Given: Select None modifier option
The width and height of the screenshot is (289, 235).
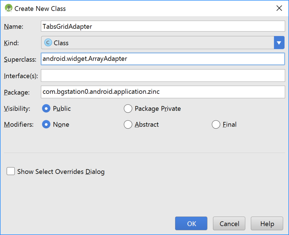Looking at the screenshot, I should coord(46,124).
